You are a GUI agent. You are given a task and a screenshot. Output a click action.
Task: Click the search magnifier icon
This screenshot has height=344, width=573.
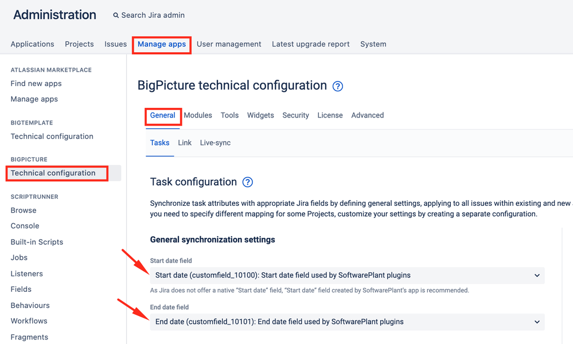tap(116, 15)
